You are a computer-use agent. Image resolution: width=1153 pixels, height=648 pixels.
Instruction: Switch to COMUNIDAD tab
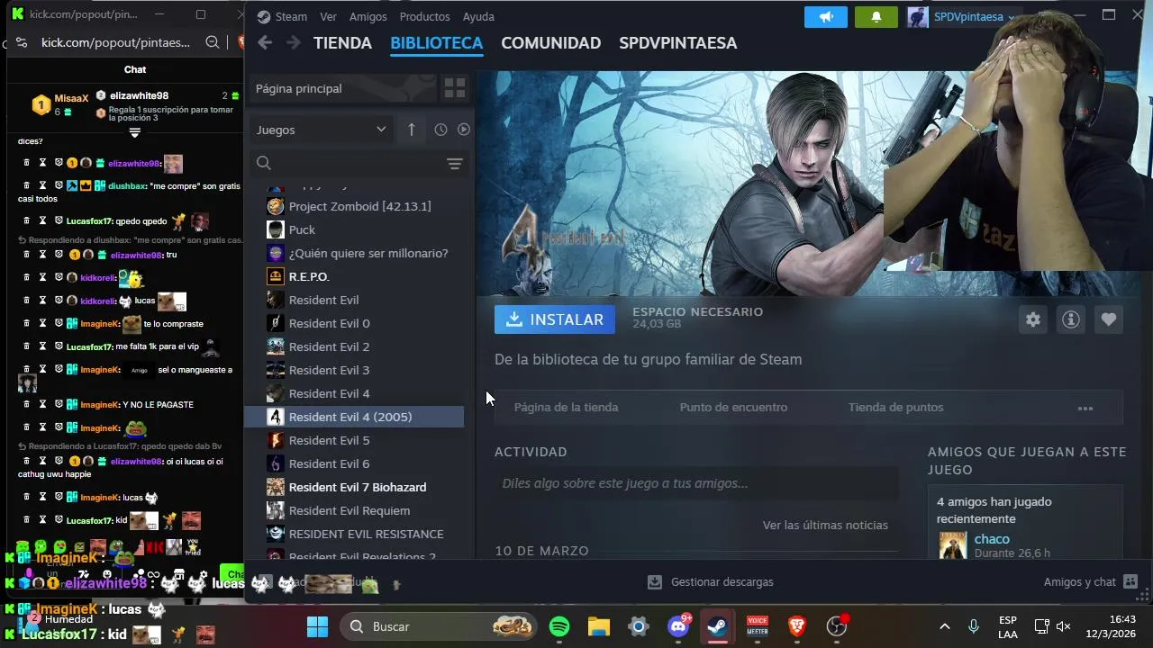(x=550, y=42)
